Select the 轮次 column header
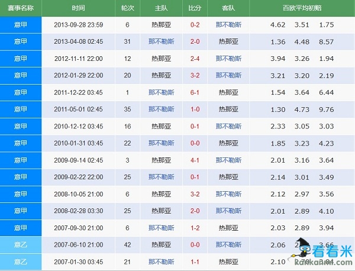355x271 pixels. (x=127, y=8)
